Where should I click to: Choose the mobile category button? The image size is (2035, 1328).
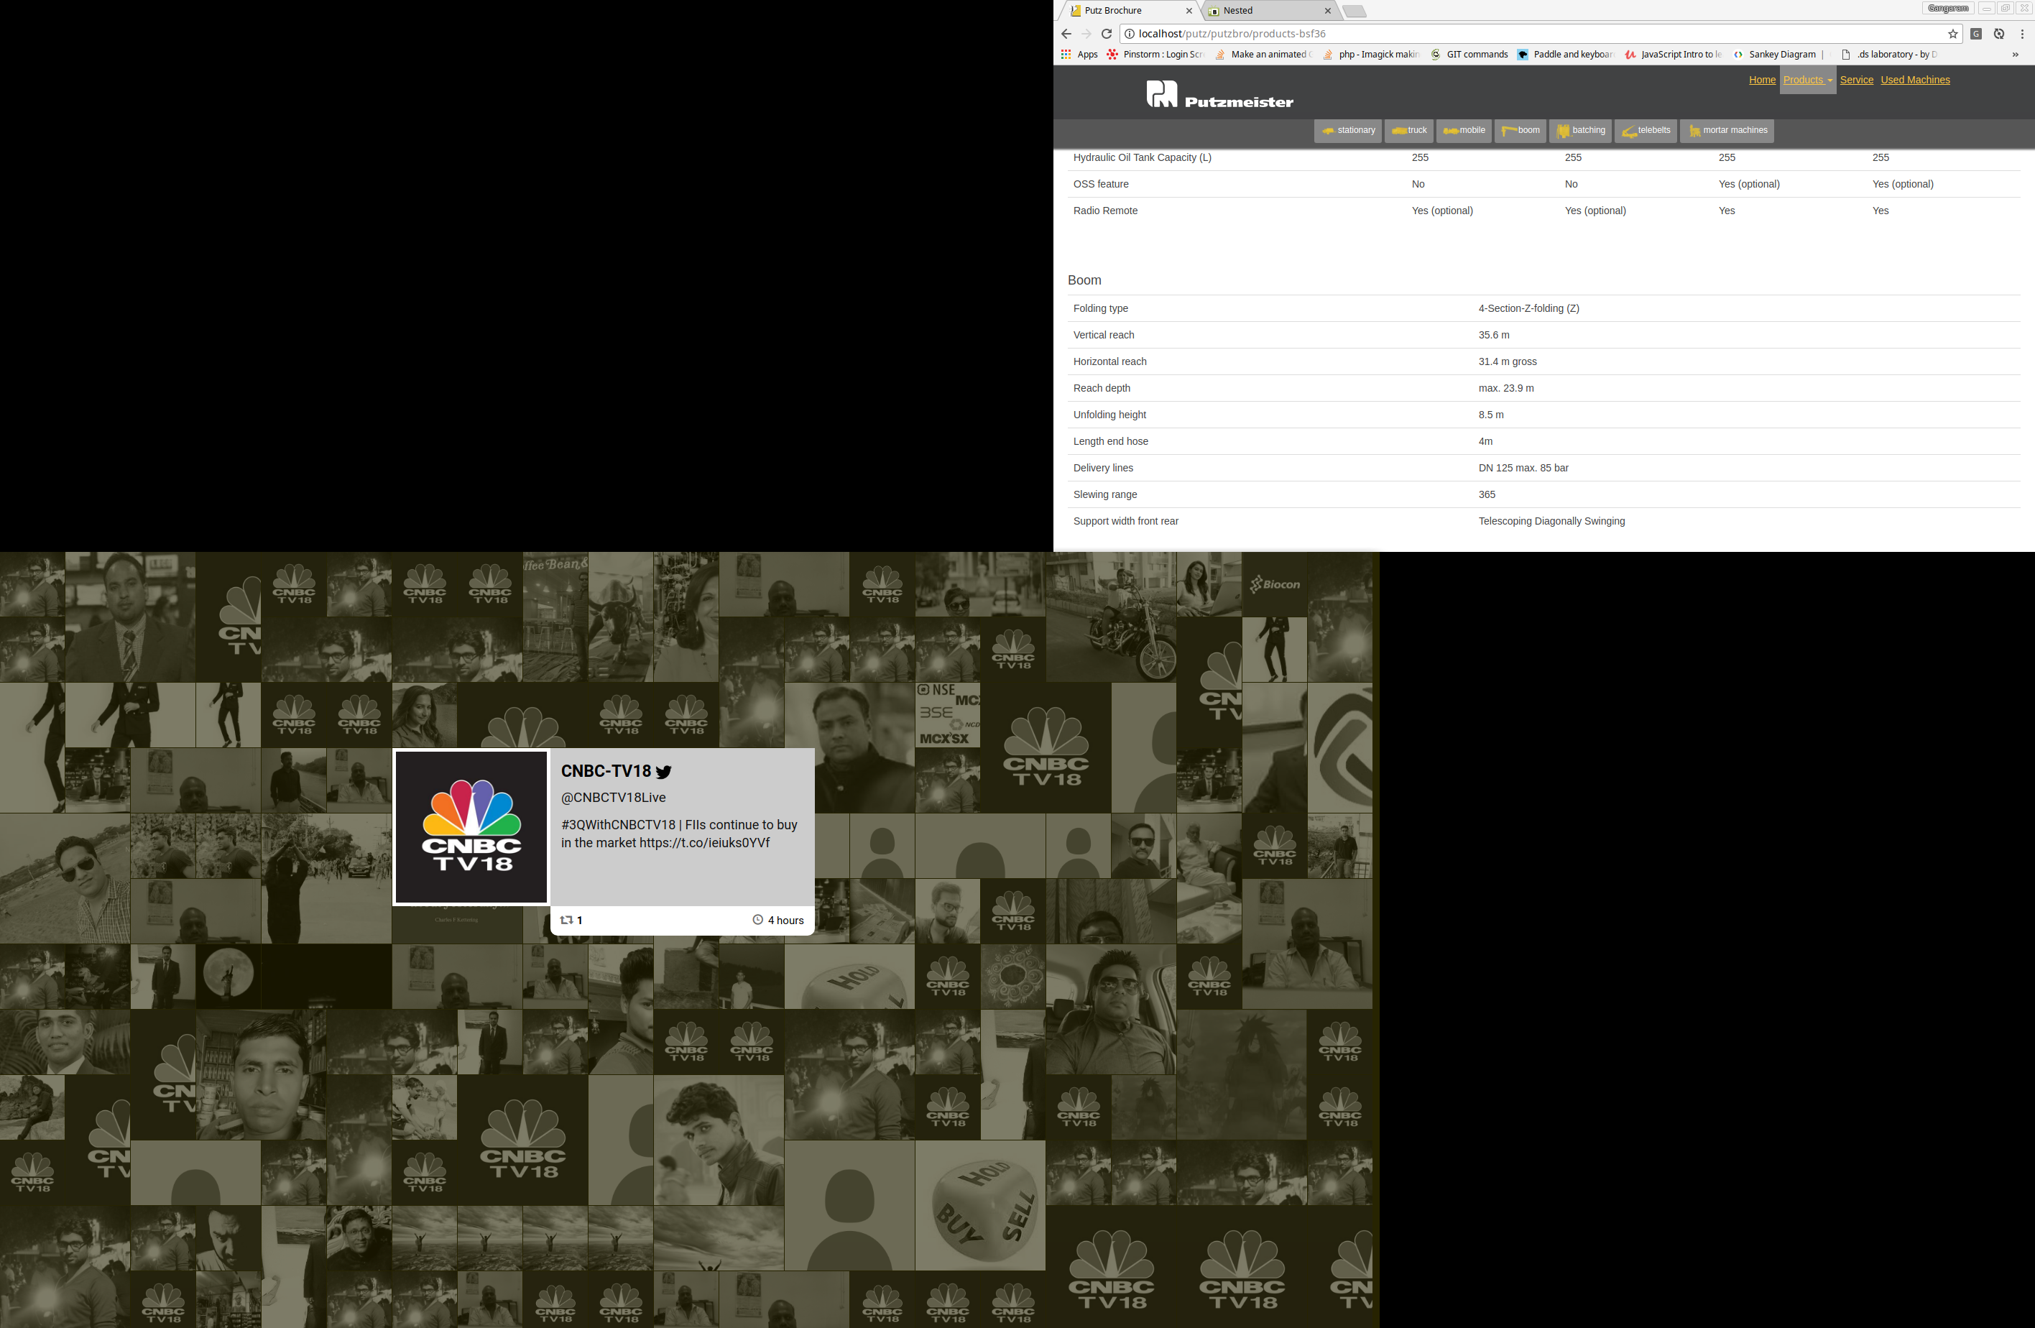click(x=1464, y=131)
